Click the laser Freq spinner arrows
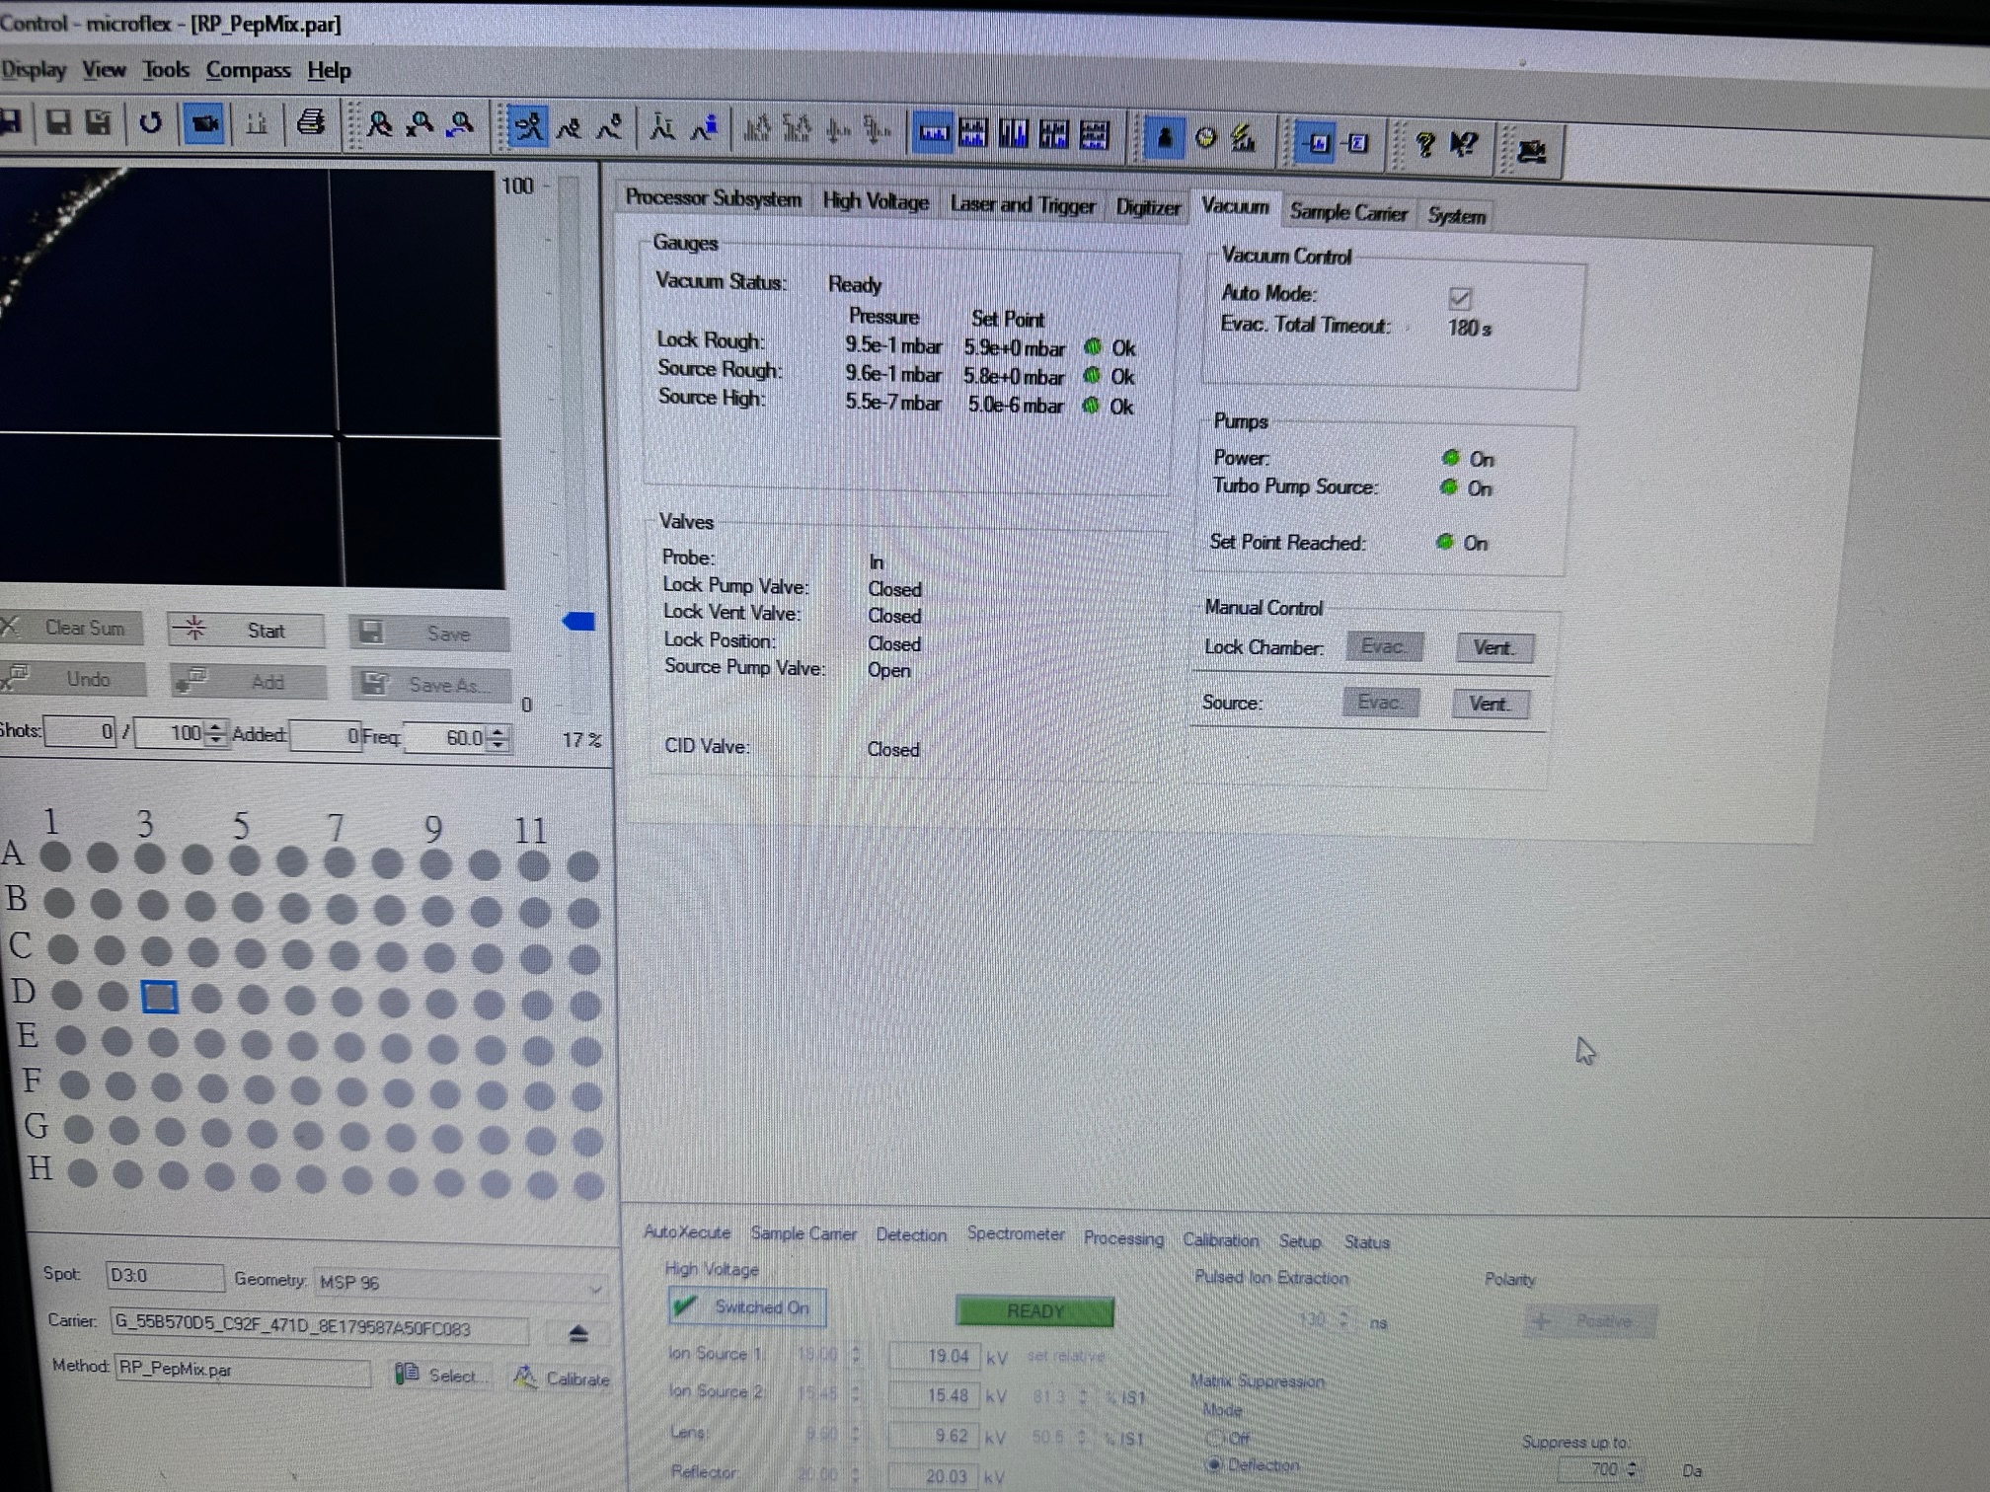The image size is (1990, 1492). coord(499,737)
